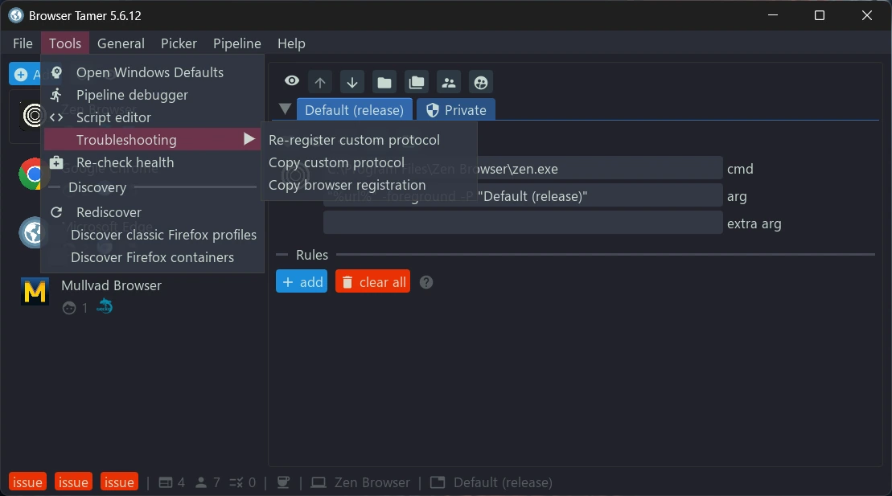Open the rules help question mark icon
Screen dimensions: 892x496
(426, 282)
